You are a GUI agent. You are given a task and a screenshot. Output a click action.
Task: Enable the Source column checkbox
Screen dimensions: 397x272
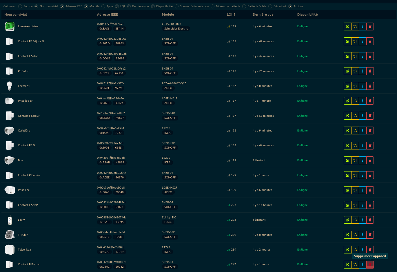(20, 6)
